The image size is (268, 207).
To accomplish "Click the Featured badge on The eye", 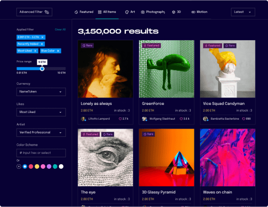I will pyautogui.click(x=90, y=134).
